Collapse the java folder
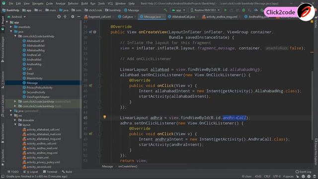This screenshot has width=318, height=179. [11, 31]
